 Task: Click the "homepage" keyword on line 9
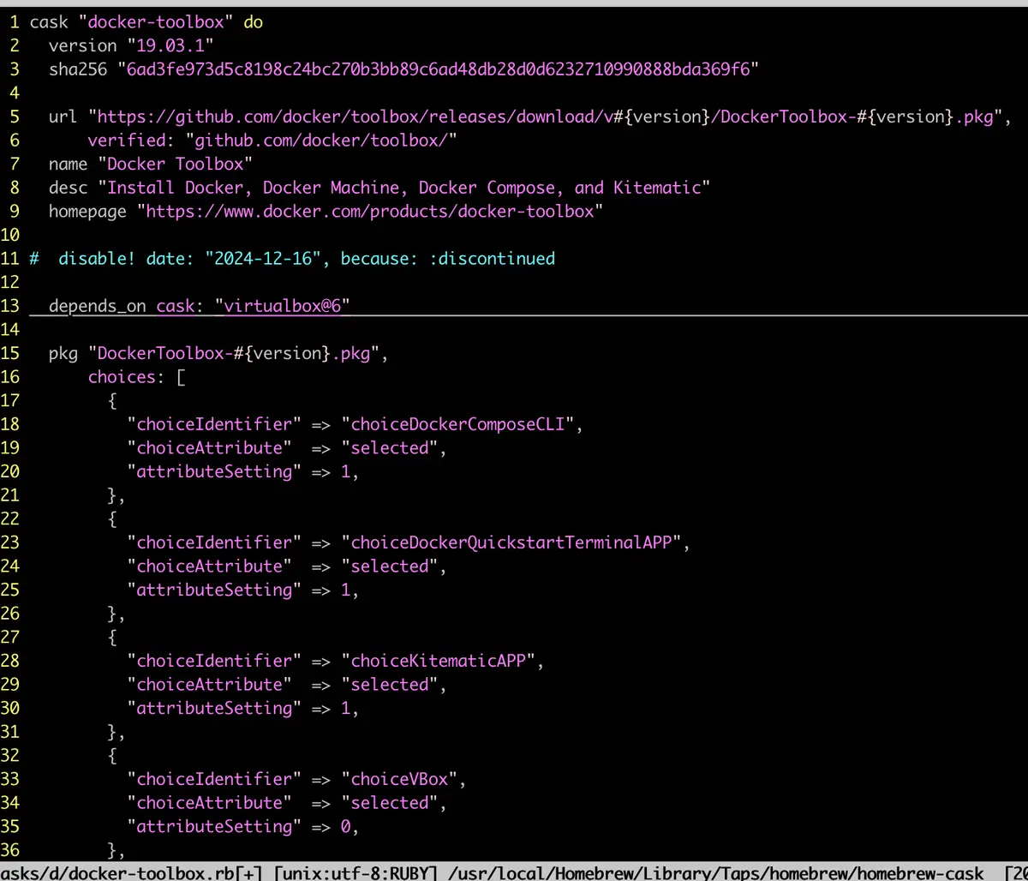pos(87,212)
